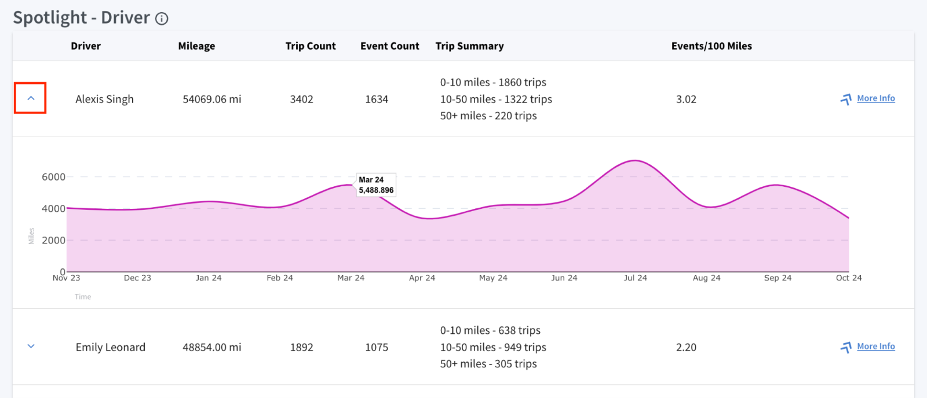Click the Jul 24 peak on mileage chart
927x398 pixels.
point(636,160)
